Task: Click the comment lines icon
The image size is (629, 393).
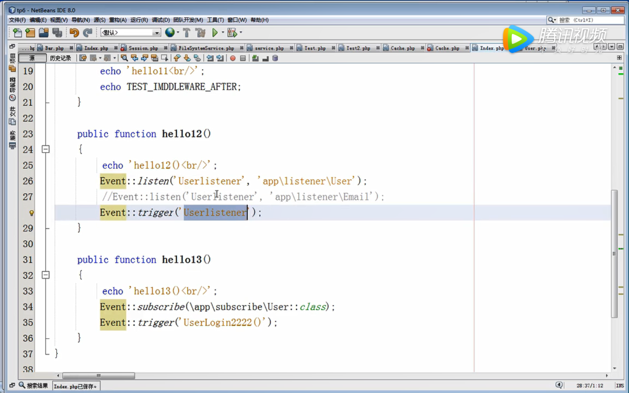Action: (255, 58)
